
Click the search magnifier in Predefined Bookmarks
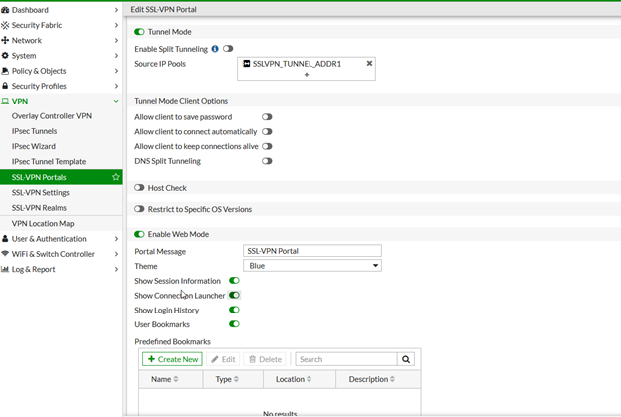click(x=406, y=359)
